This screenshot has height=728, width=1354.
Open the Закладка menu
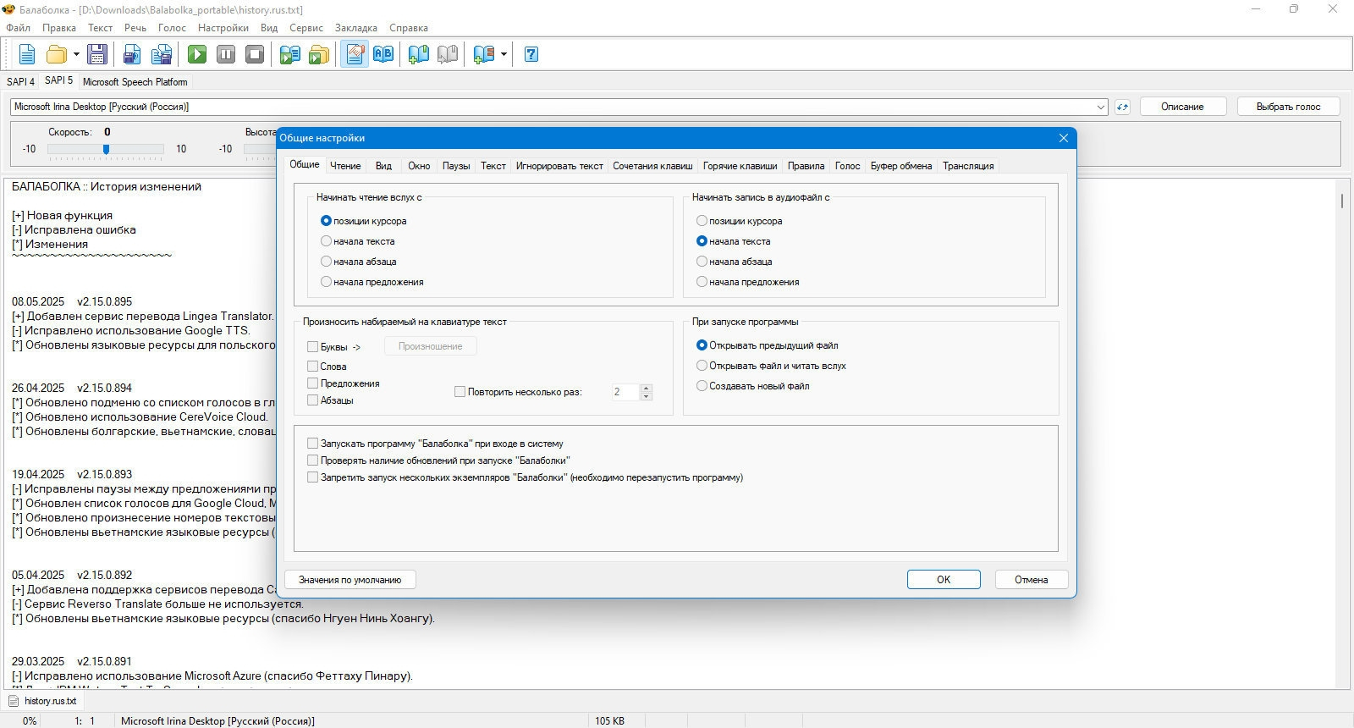pos(356,28)
